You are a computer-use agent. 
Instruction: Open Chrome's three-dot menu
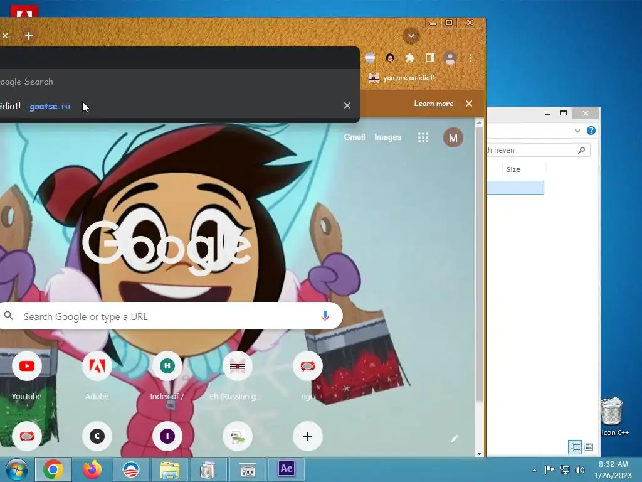[x=470, y=58]
